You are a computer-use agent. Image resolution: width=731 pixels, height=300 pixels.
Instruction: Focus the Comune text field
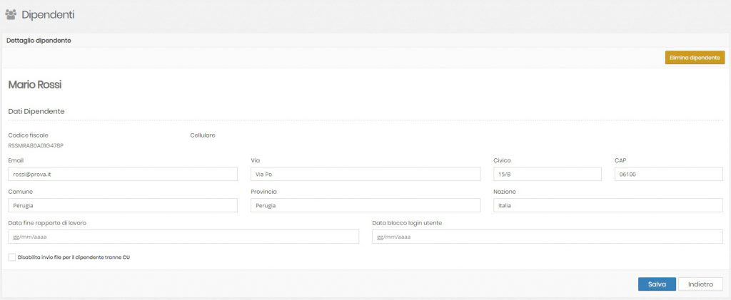[x=122, y=205]
